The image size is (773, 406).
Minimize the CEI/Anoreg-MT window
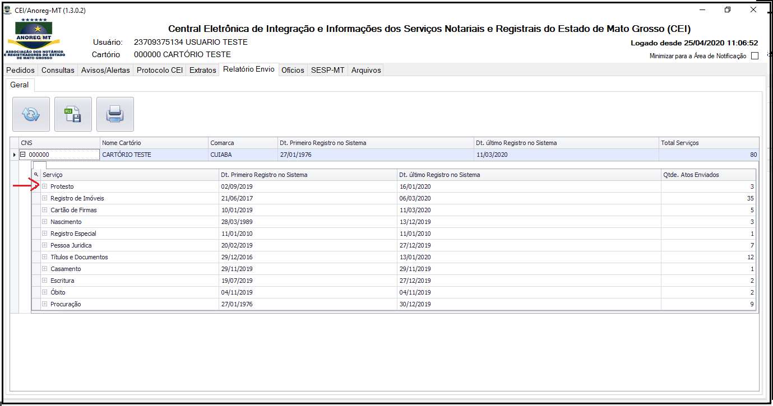(x=702, y=10)
